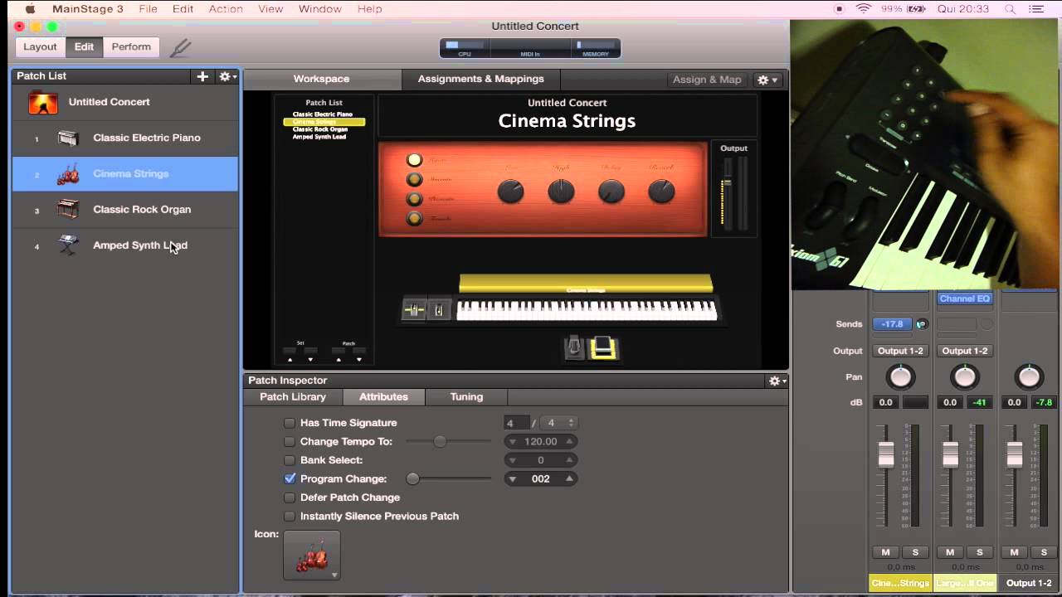This screenshot has width=1062, height=597.
Task: Switch to Perform mode
Action: pyautogui.click(x=131, y=46)
